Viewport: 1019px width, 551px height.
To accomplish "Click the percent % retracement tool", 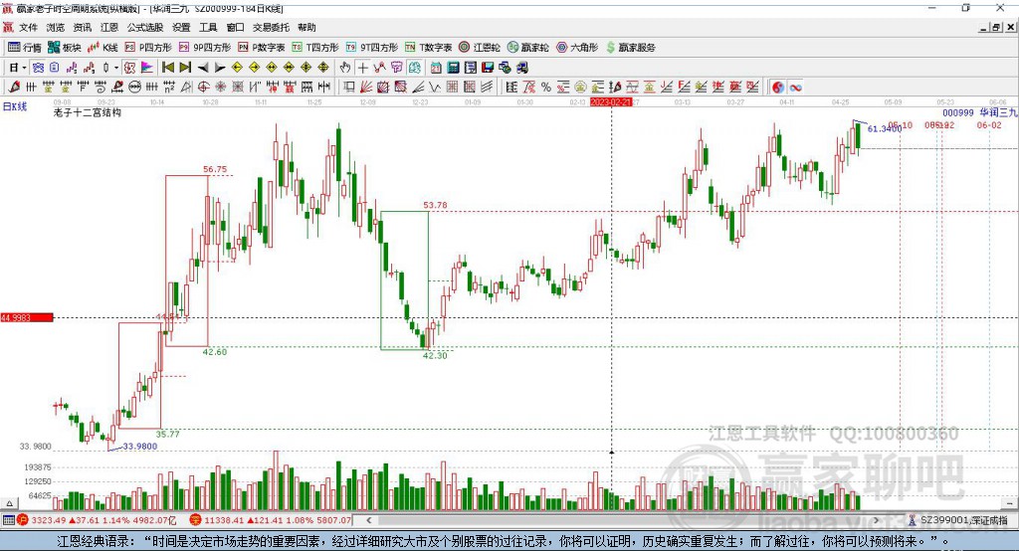I will click(546, 88).
